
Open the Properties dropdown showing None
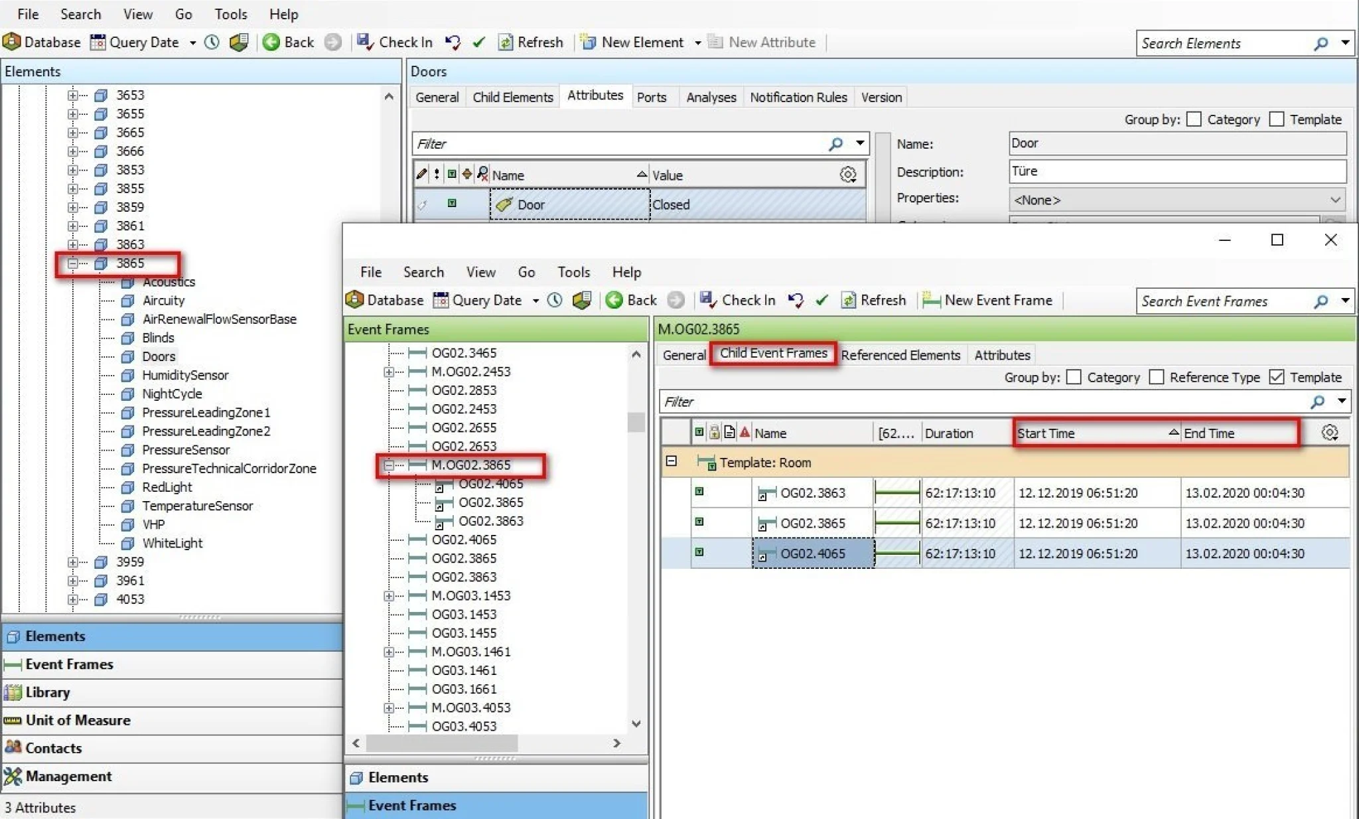[x=1177, y=199]
